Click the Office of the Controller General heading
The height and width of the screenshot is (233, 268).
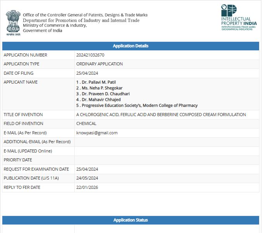coord(85,15)
